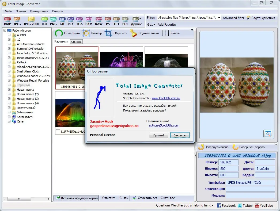Open the Конвертация menu
Screen dimensions: 280x211
(39, 11)
